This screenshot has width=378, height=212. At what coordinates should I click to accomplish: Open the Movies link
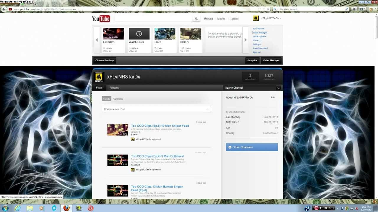point(221,19)
